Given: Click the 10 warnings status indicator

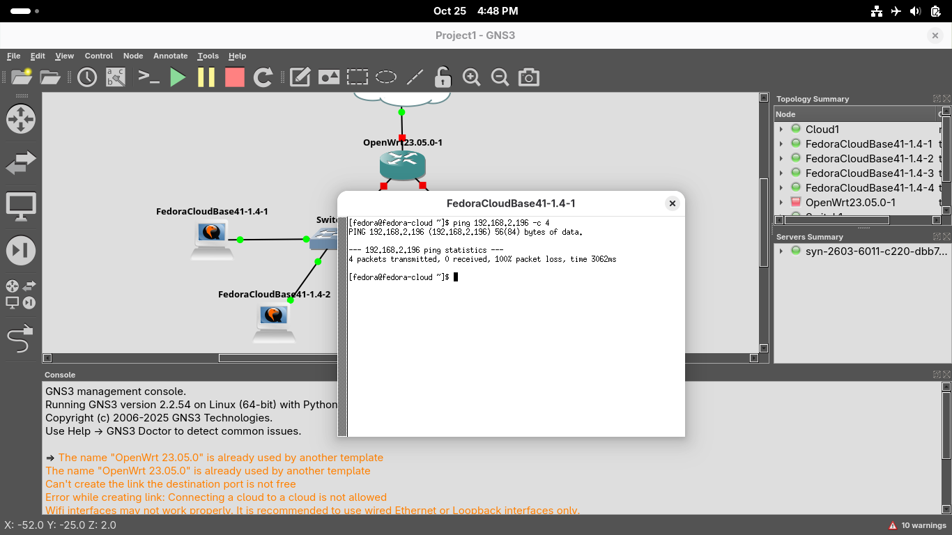Looking at the screenshot, I should (917, 525).
